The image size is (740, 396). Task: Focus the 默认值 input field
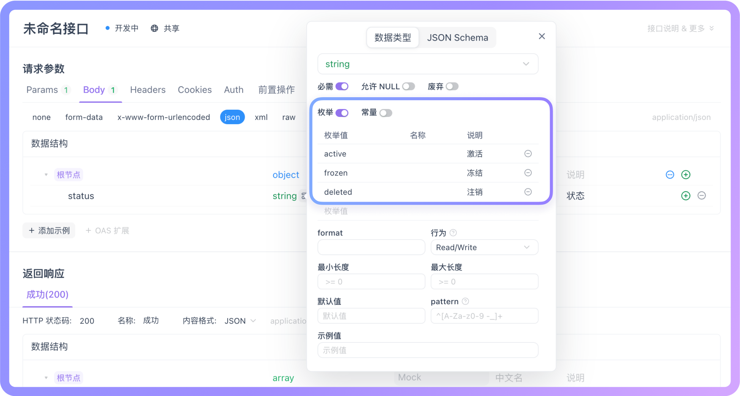tap(371, 316)
